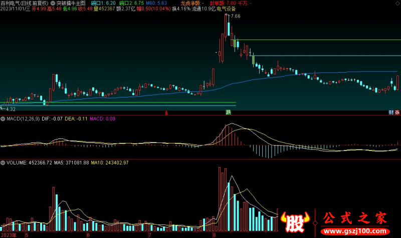Expand the VOLUME indicator panel menu
Viewport: 401px width, 238px height.
click(x=3, y=162)
